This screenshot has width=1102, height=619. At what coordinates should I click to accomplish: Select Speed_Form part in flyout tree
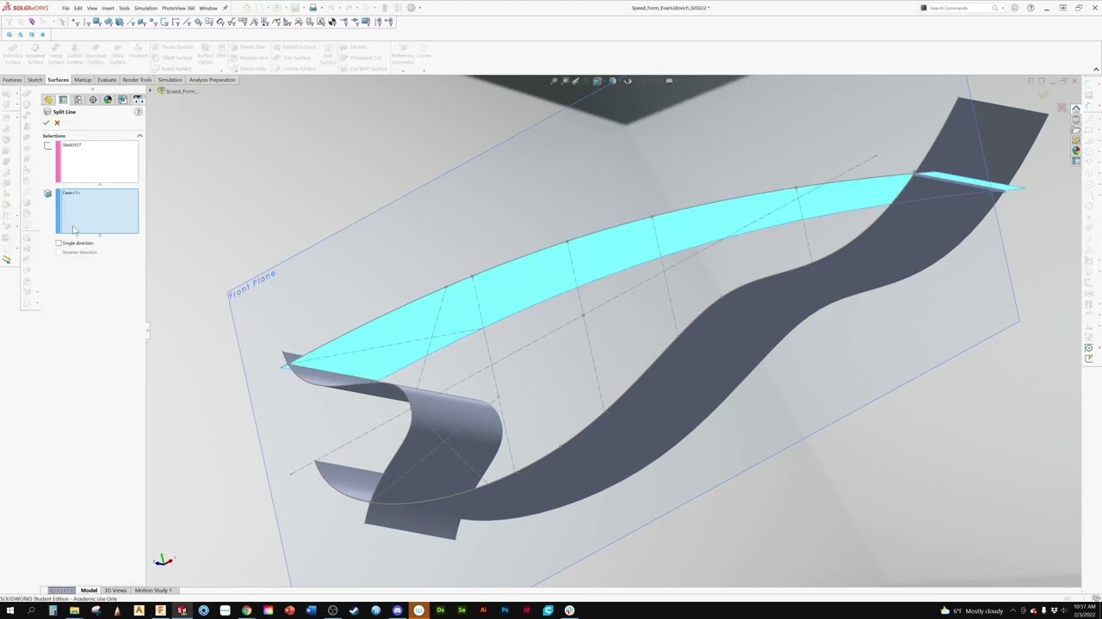point(177,91)
